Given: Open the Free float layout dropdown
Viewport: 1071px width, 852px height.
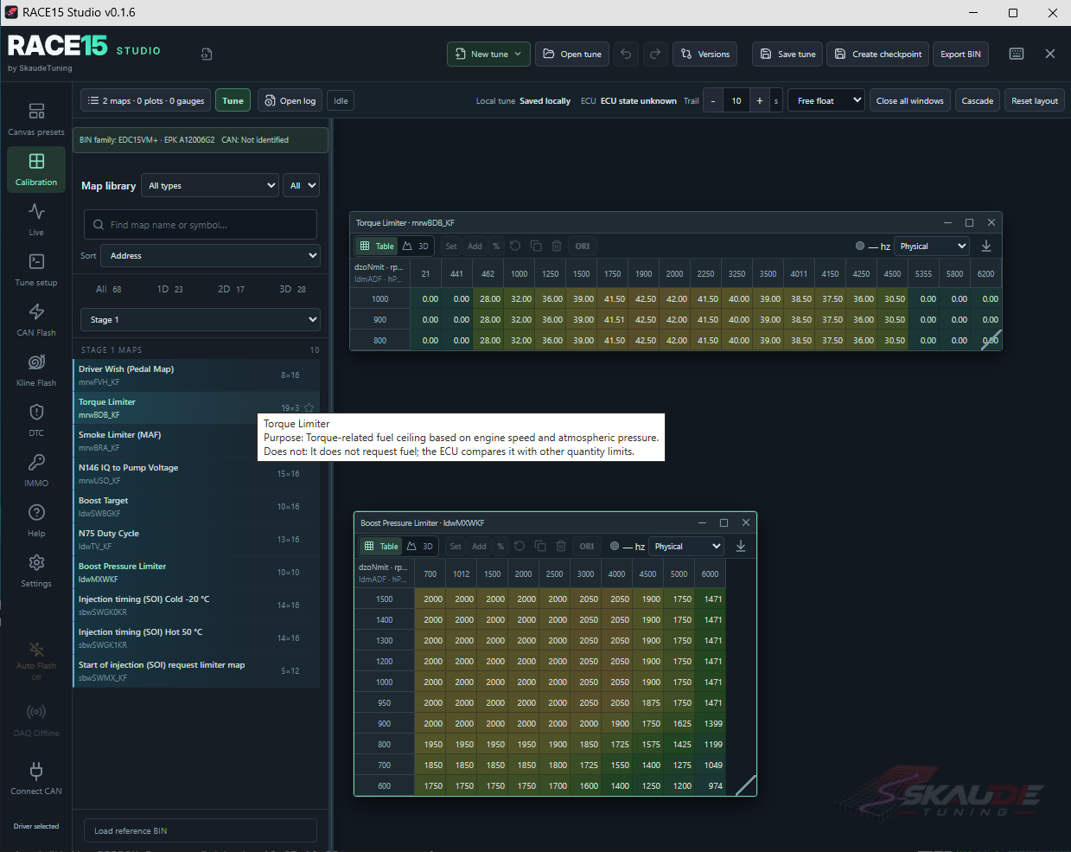Looking at the screenshot, I should point(826,101).
